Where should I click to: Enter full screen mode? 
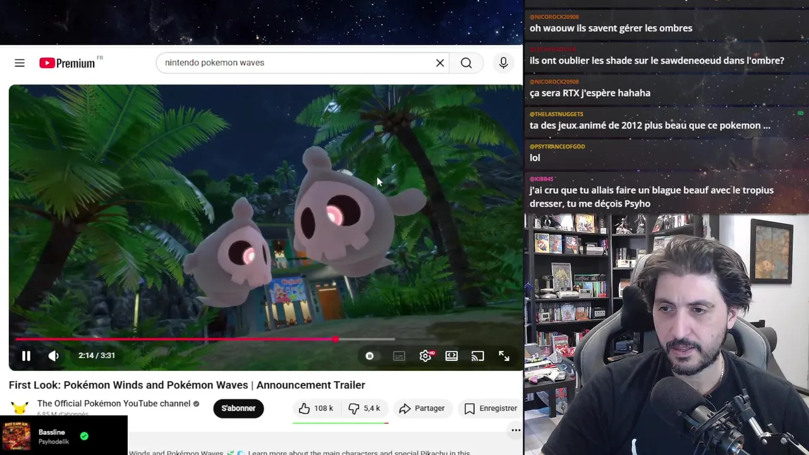504,356
